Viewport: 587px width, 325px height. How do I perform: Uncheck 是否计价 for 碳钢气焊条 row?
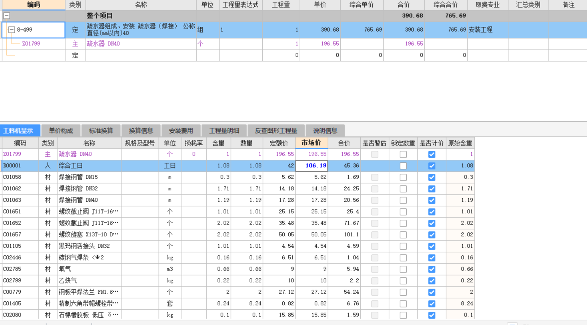(x=432, y=258)
